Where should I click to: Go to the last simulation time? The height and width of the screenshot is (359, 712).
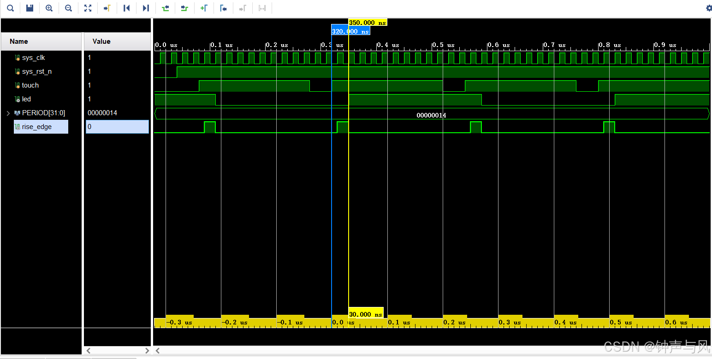[x=146, y=8]
